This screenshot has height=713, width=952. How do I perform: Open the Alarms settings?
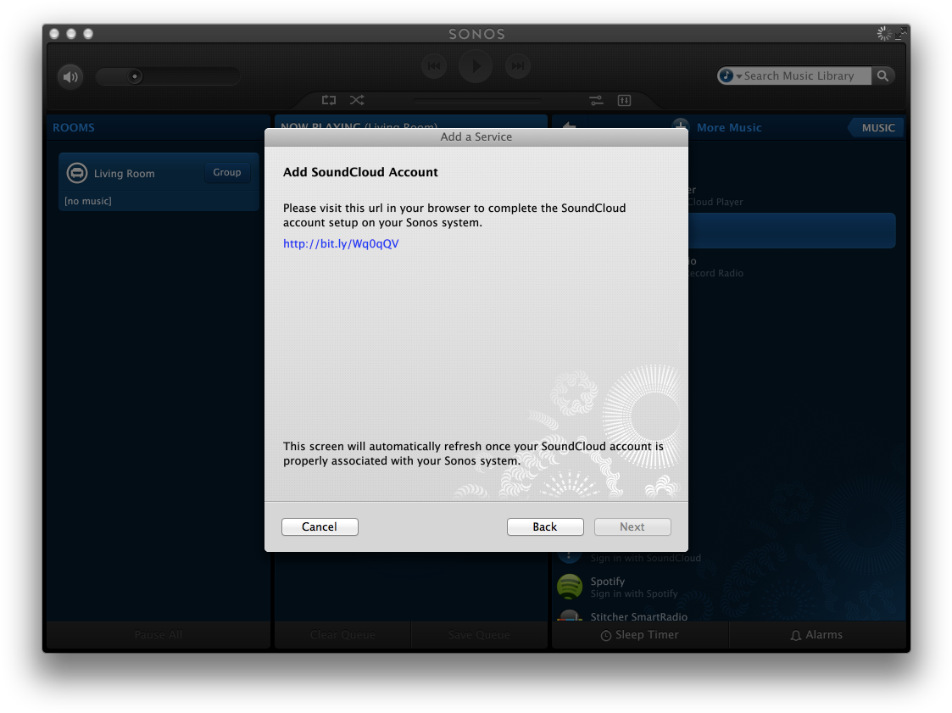(x=816, y=635)
